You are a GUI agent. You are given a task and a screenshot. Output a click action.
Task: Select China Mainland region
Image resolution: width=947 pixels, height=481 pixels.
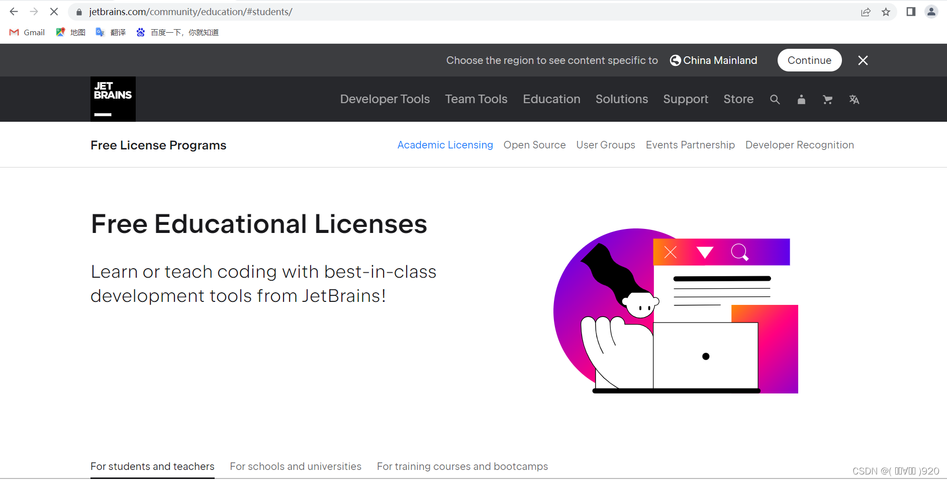713,60
